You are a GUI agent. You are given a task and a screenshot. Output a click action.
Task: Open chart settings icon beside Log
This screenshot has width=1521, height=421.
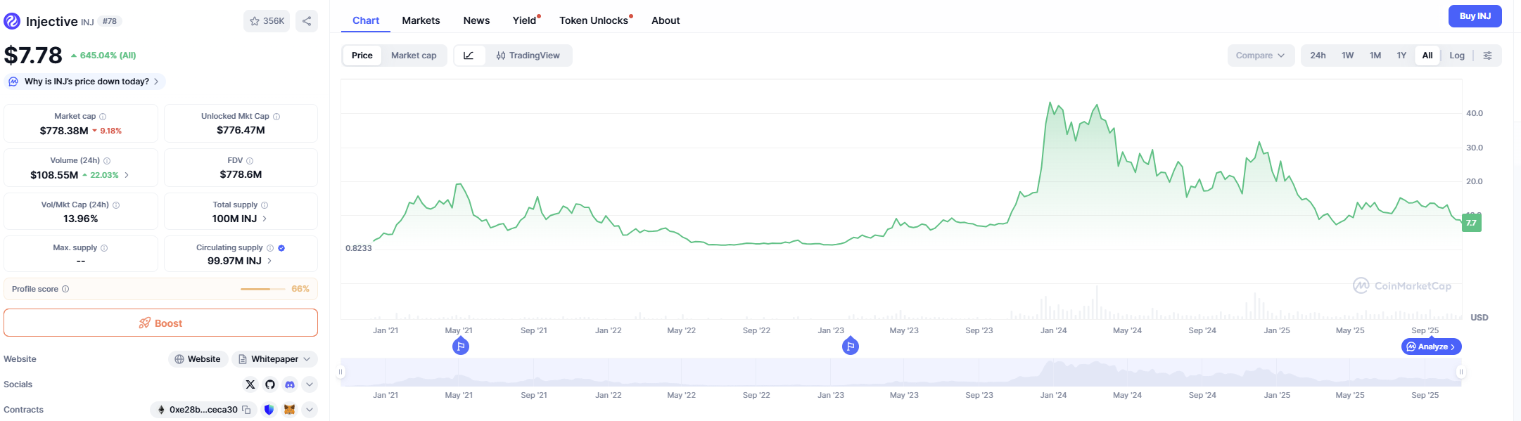coord(1487,56)
